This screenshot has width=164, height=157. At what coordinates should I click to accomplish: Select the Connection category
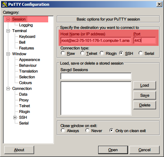(x=22, y=88)
